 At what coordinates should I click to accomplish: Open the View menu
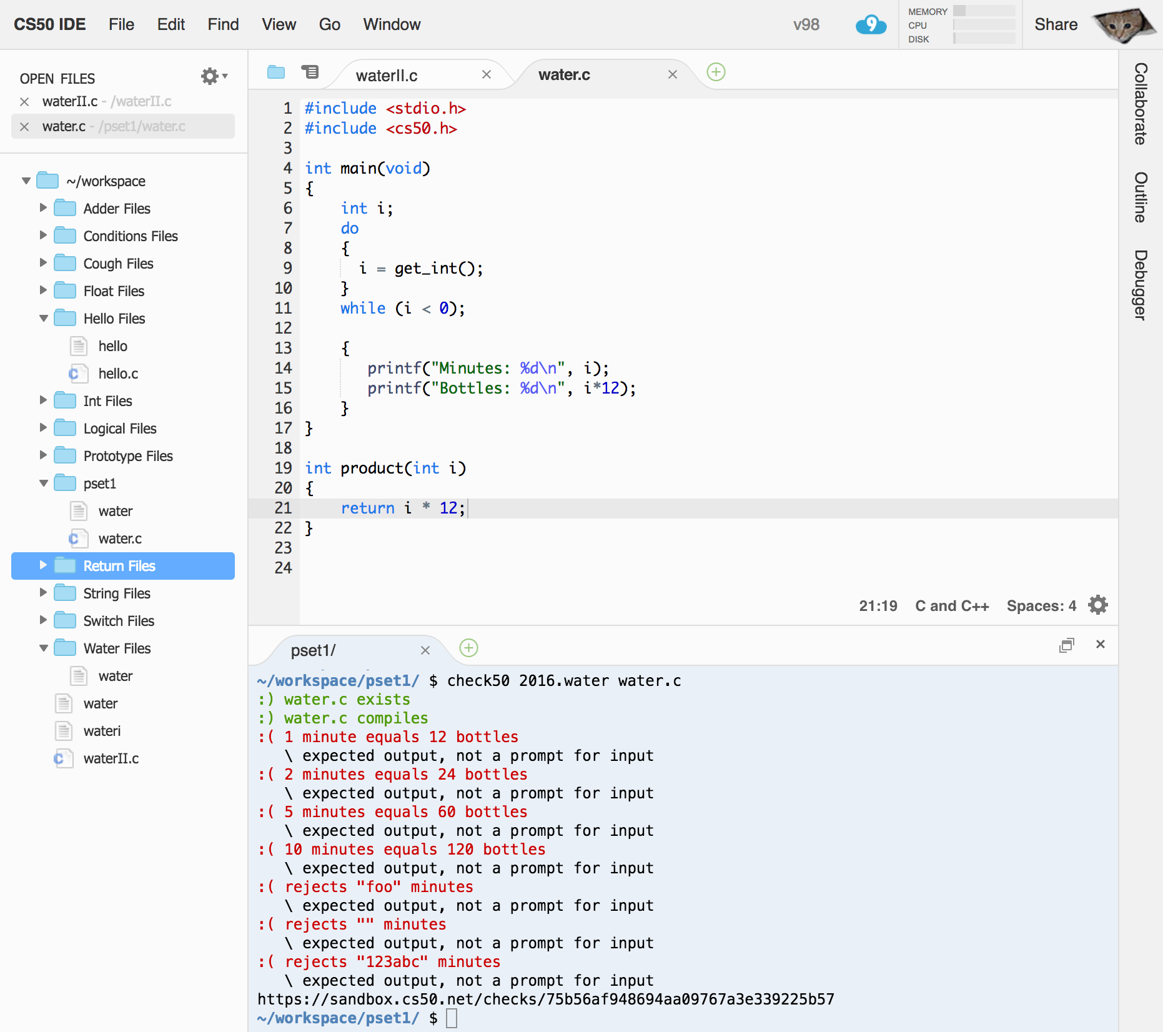(279, 24)
